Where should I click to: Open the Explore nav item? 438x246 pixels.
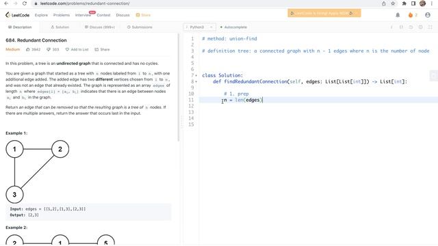point(41,15)
